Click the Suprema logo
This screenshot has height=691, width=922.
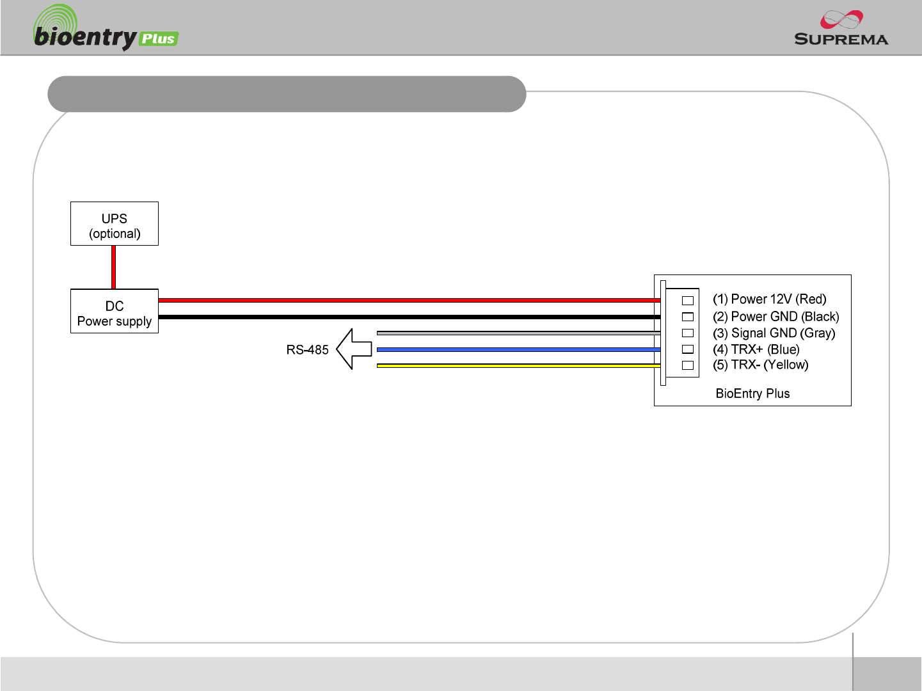[x=841, y=28]
